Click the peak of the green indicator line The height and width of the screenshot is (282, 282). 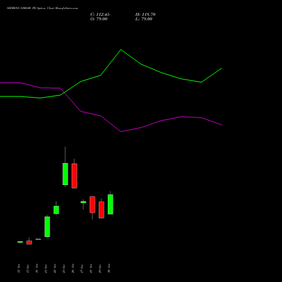pos(121,50)
